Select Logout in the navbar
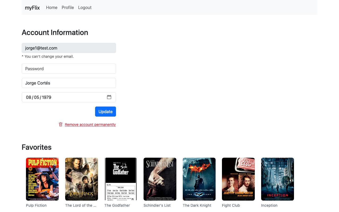The height and width of the screenshot is (212, 339). point(85,7)
